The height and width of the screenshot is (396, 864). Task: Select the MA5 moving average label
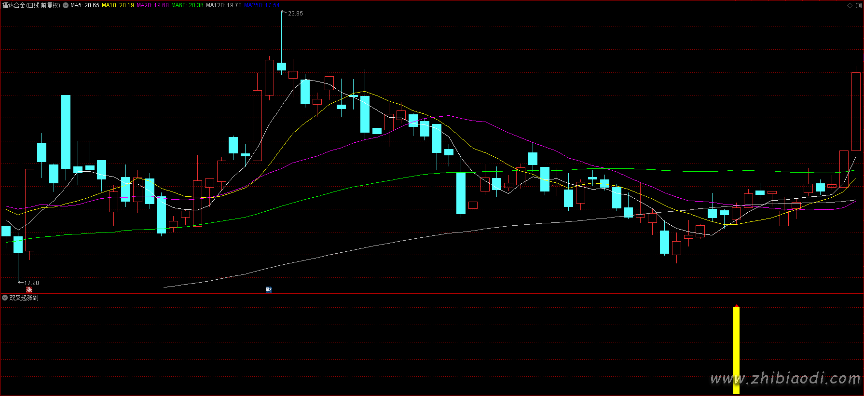coord(85,6)
